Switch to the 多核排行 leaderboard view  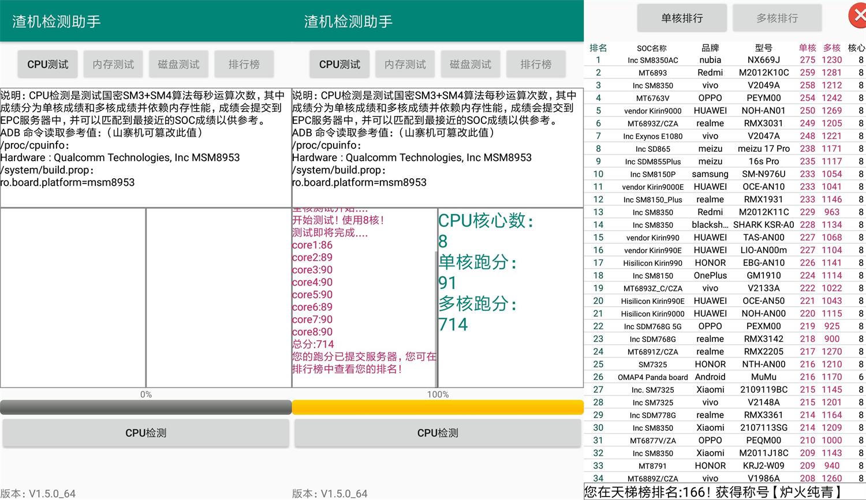tap(777, 18)
